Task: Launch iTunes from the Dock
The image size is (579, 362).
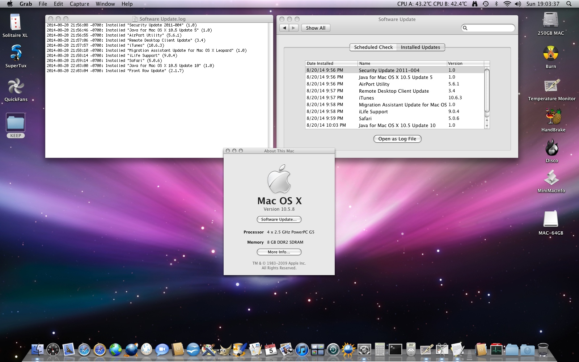Action: pyautogui.click(x=302, y=350)
